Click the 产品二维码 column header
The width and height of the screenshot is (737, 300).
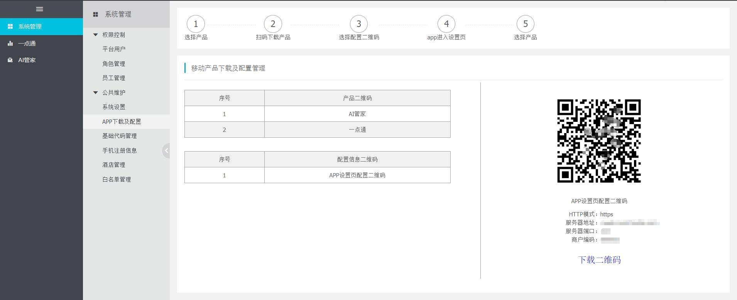tap(357, 98)
